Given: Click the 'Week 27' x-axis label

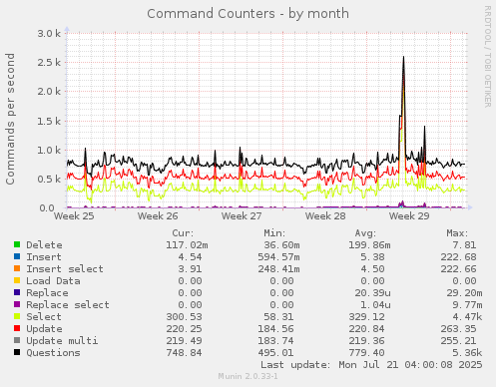Looking at the screenshot, I should click(x=242, y=216).
